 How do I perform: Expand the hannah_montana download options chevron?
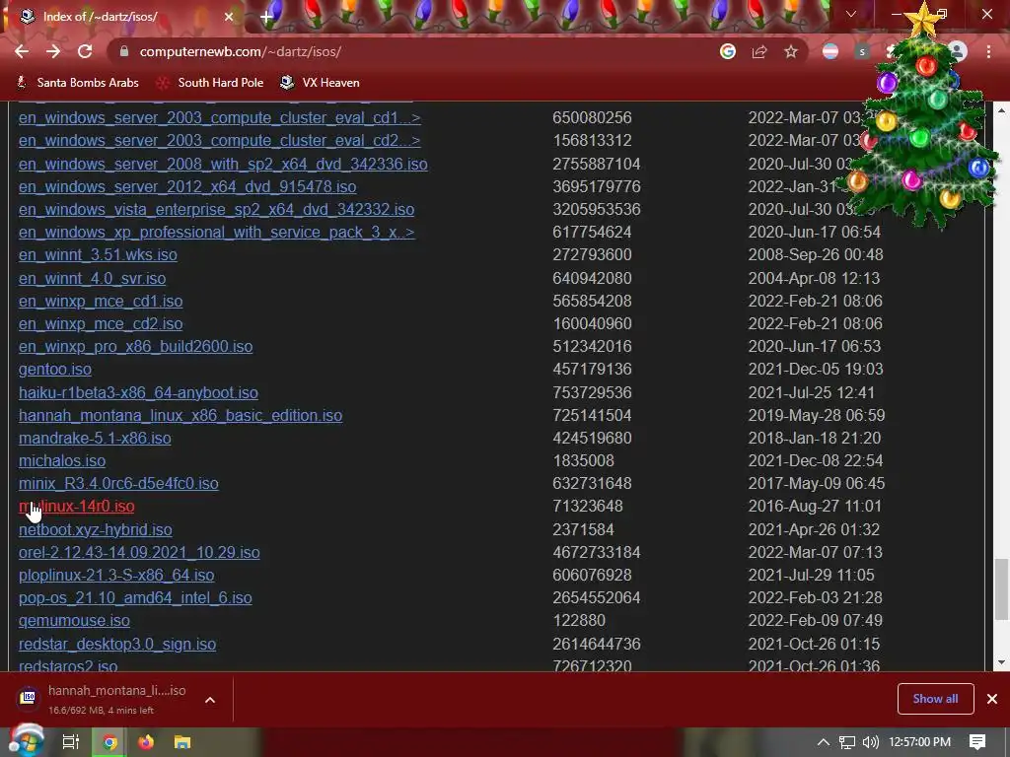point(210,700)
